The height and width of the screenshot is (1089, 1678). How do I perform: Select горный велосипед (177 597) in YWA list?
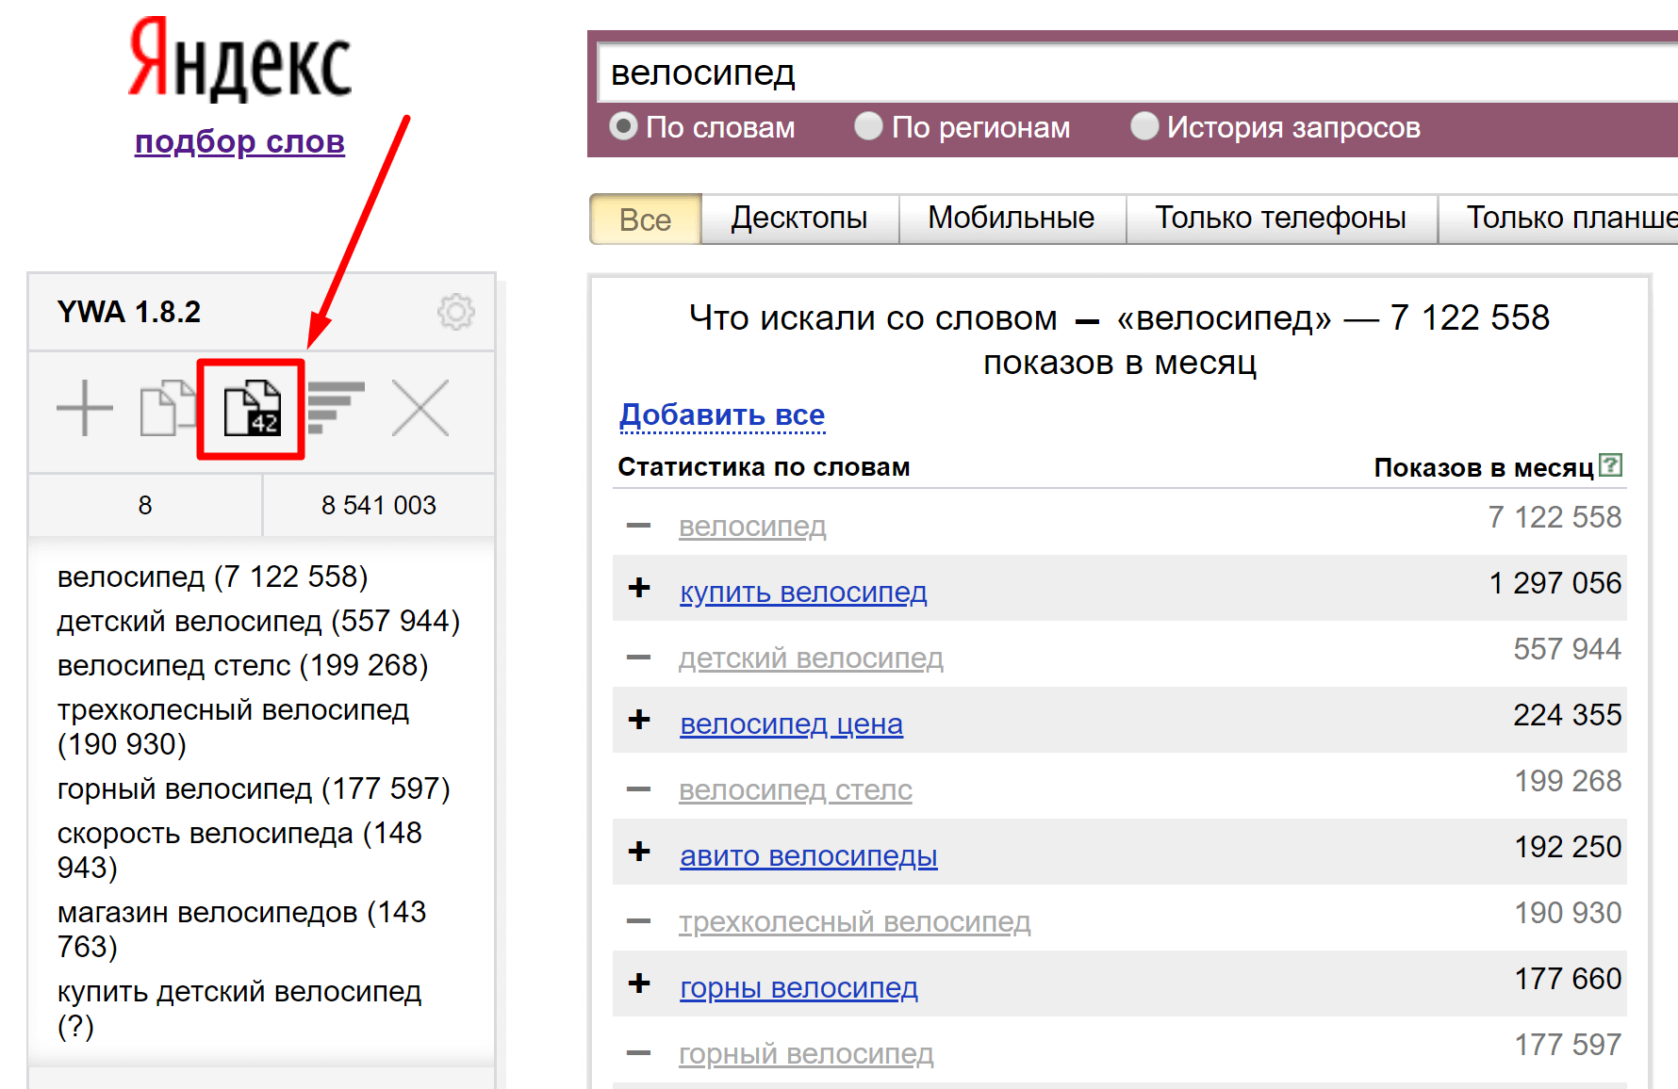[x=254, y=788]
